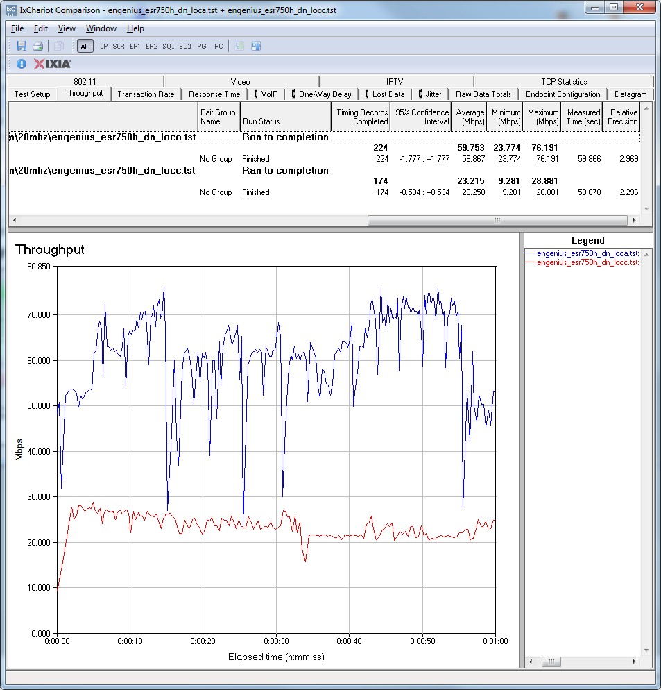Click the Pair Group Name column header

(x=218, y=117)
